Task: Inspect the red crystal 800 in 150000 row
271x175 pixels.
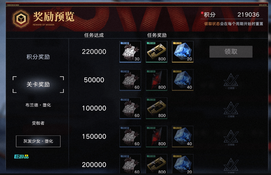Action: coord(156,136)
